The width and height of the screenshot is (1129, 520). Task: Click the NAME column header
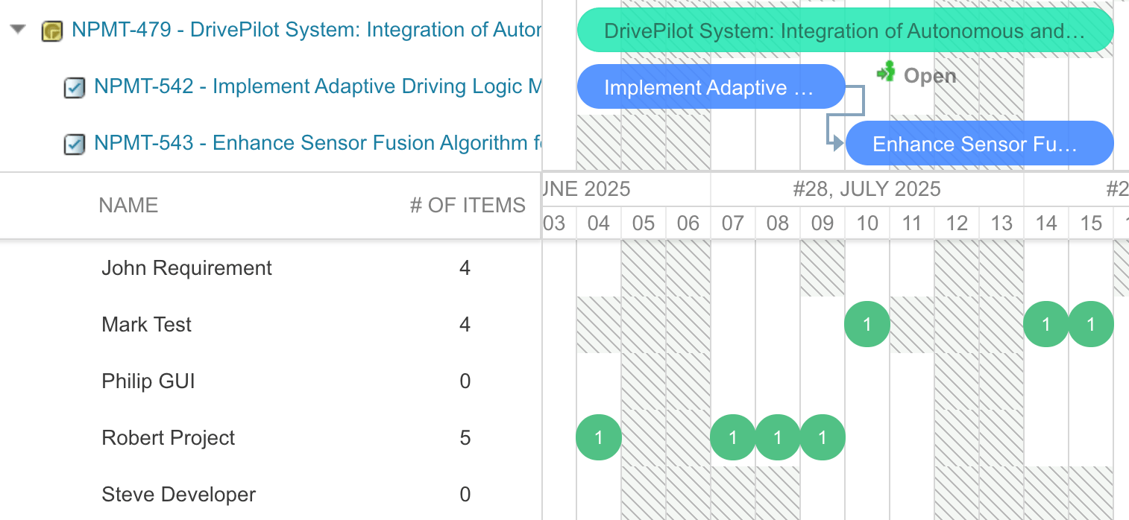coord(128,206)
